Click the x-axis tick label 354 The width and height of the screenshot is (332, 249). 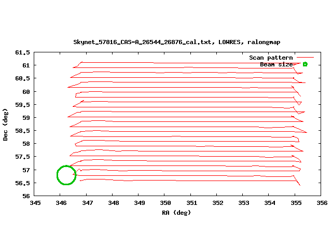[270, 203]
